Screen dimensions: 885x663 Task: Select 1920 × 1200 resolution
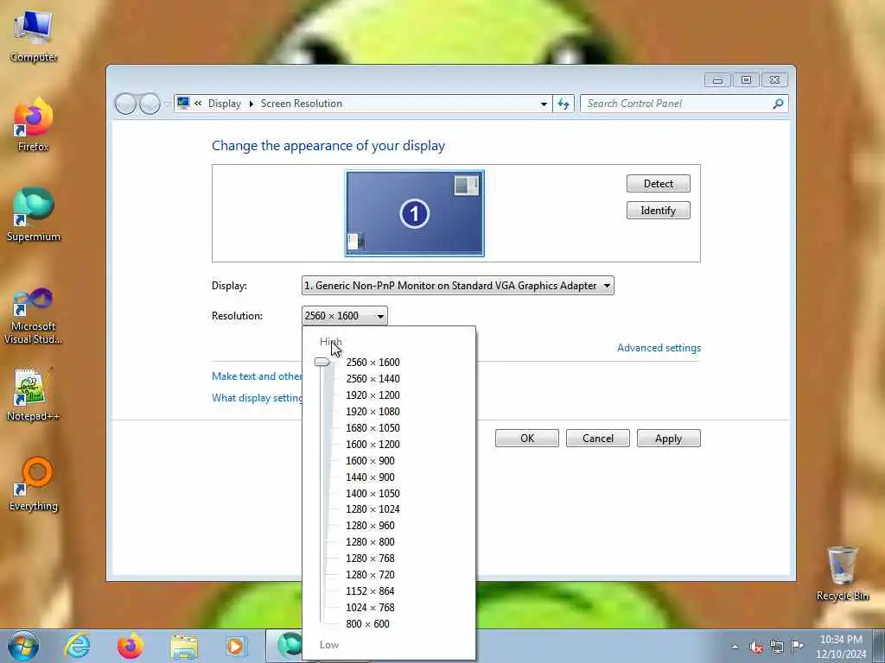[x=372, y=395]
